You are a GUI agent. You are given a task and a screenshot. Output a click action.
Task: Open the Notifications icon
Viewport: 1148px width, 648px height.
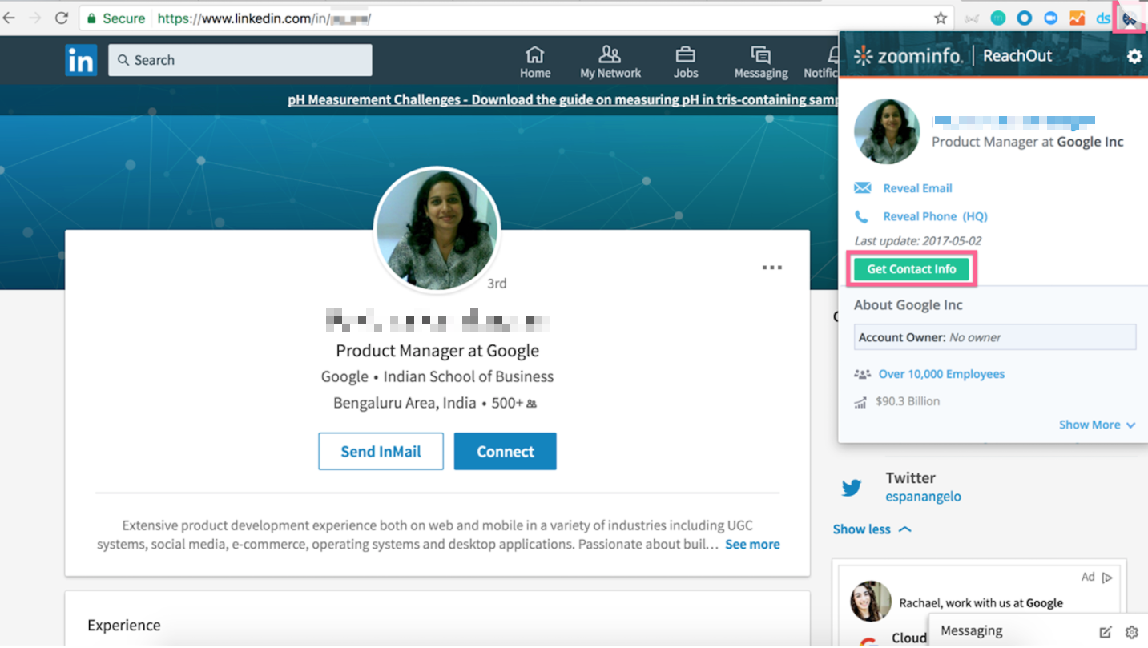831,54
